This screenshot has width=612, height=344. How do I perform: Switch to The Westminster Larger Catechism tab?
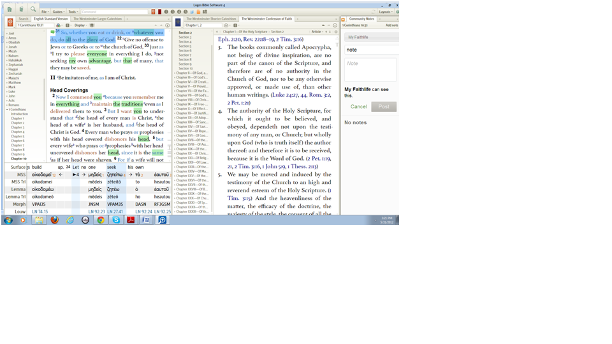click(x=98, y=18)
